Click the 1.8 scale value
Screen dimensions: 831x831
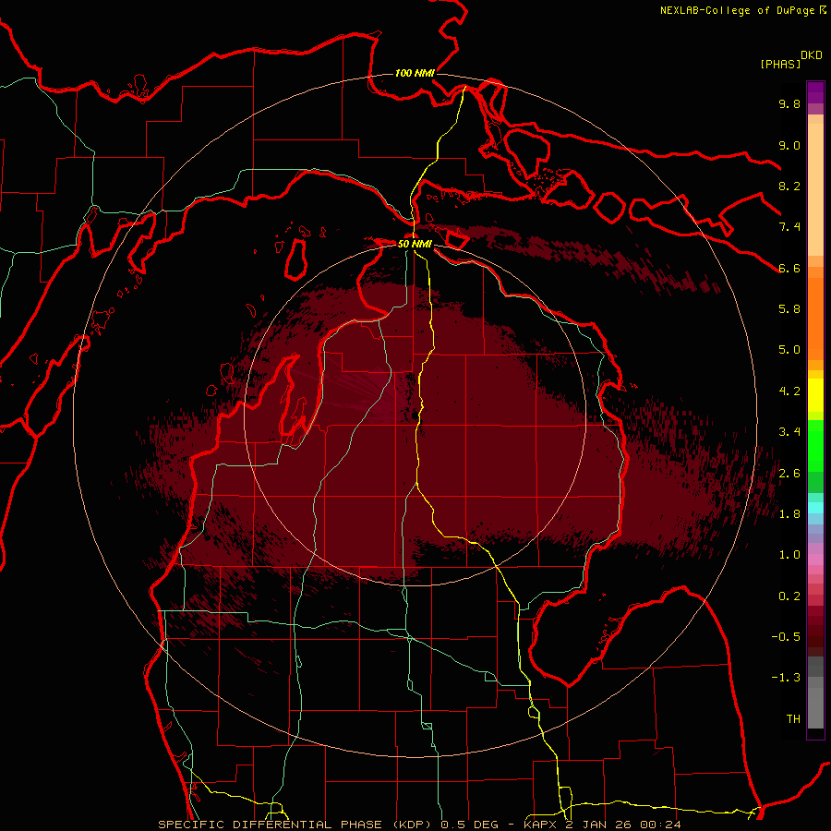click(x=789, y=513)
